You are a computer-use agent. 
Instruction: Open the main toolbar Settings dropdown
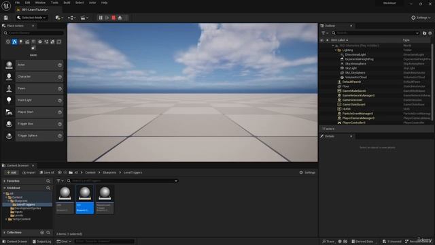point(421,18)
